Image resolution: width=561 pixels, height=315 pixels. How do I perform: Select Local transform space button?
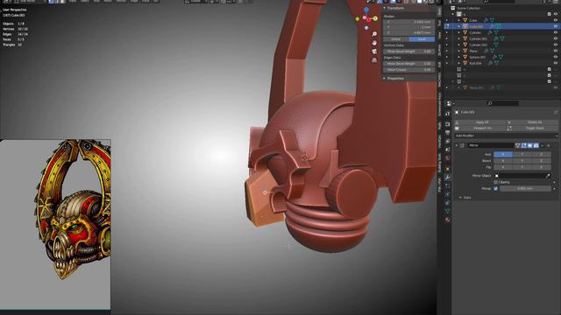point(422,39)
